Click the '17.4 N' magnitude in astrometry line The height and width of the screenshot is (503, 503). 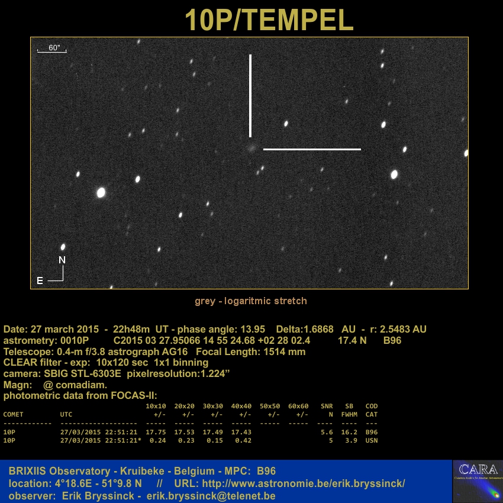(352, 340)
